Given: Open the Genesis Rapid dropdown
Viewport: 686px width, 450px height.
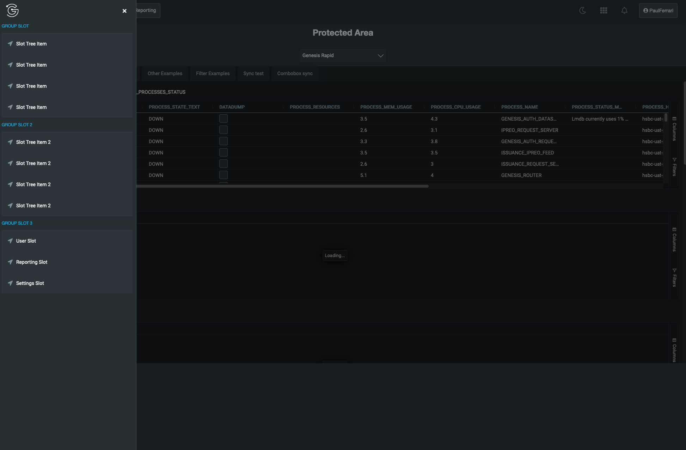Looking at the screenshot, I should [343, 56].
